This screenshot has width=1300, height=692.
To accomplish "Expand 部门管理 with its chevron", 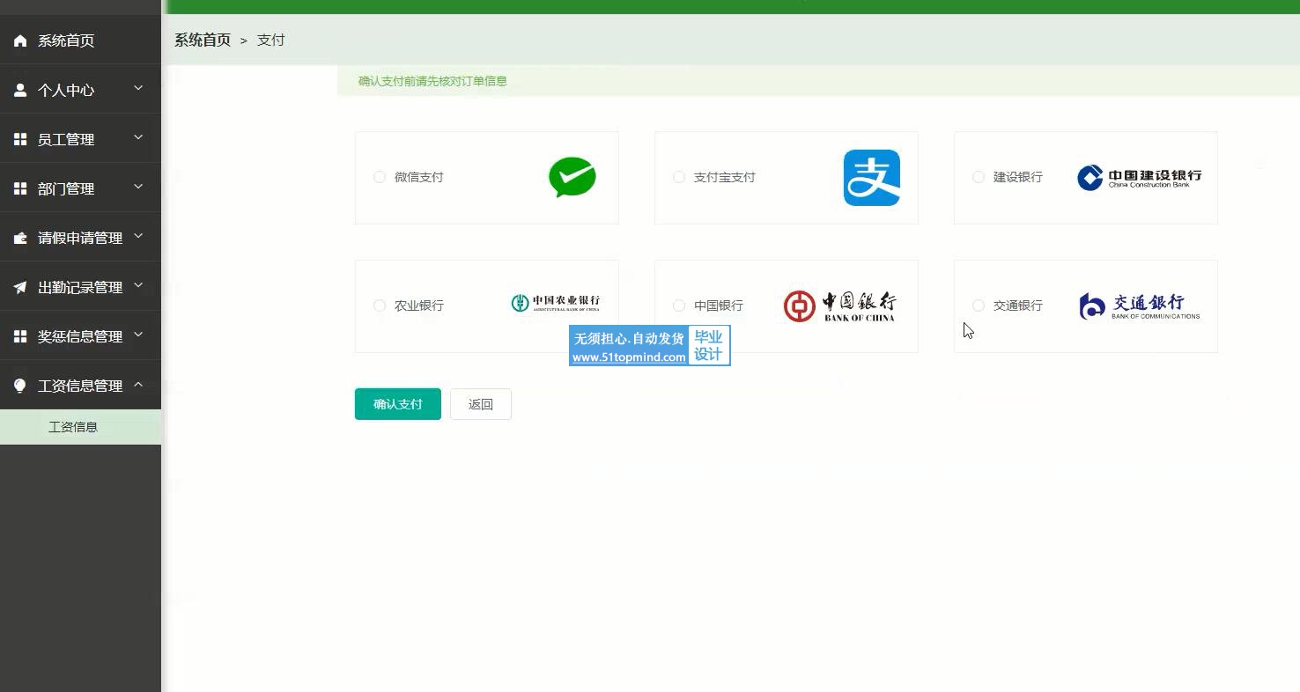I will click(x=138, y=187).
